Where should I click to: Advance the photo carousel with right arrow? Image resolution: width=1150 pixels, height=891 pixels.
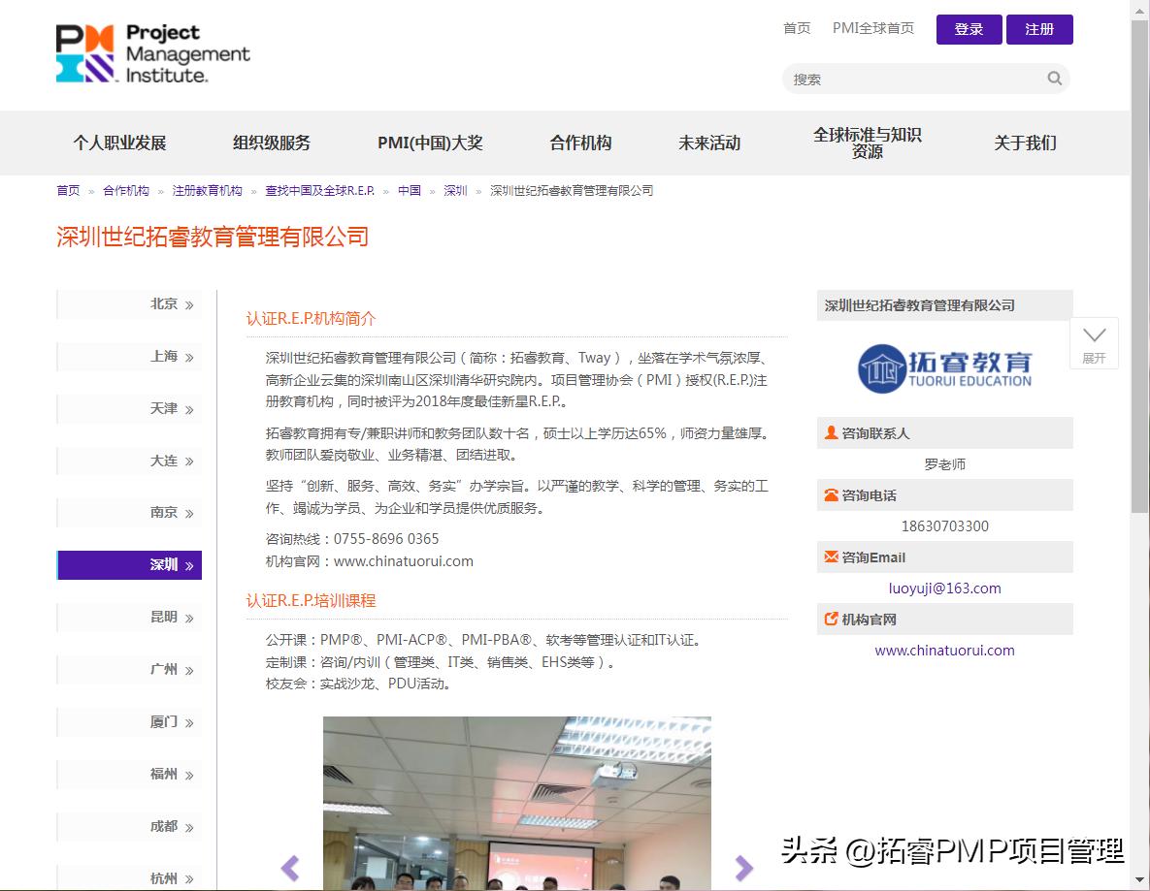click(x=743, y=869)
